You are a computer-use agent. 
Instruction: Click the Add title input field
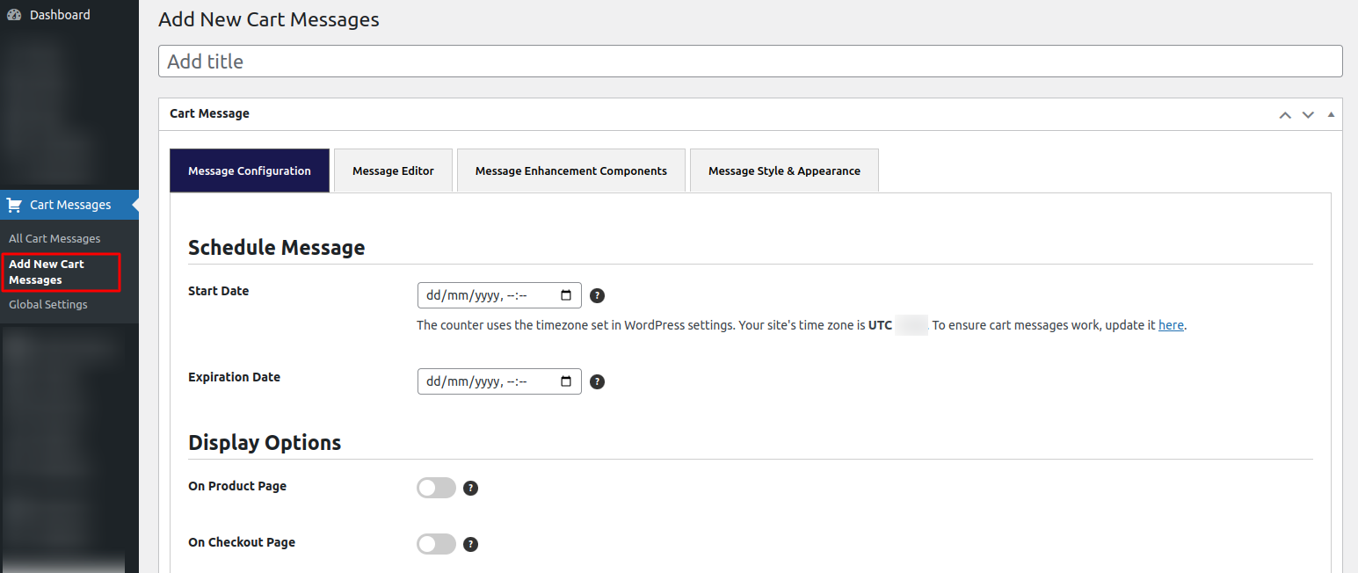pyautogui.click(x=750, y=62)
